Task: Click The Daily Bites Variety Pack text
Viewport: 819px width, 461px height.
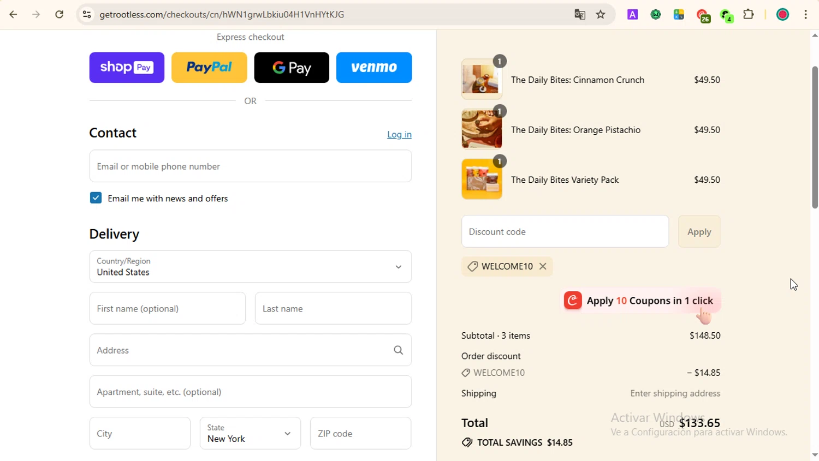Action: pos(565,180)
